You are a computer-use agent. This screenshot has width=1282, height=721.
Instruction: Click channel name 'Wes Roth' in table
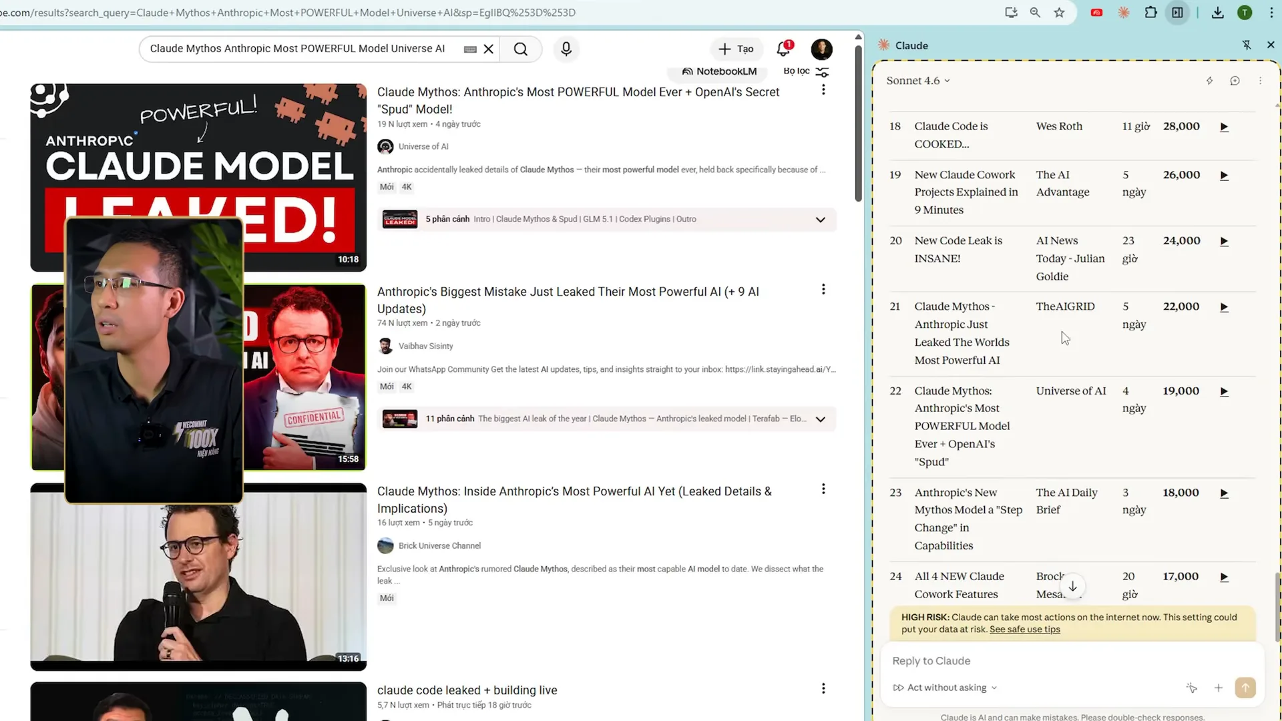(1059, 126)
